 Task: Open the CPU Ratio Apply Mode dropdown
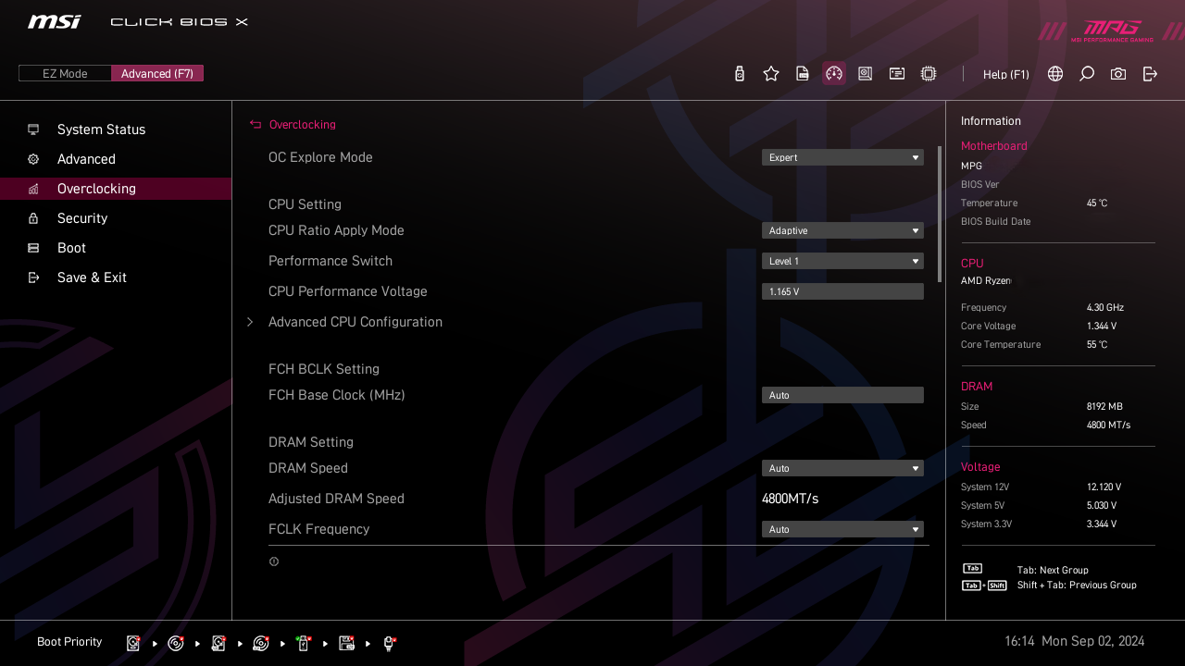click(842, 230)
